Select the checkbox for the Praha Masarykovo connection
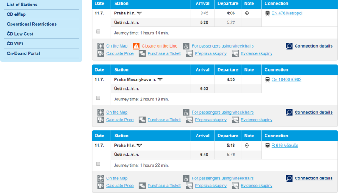Viewport: 339px width, 196px height. pos(98,98)
